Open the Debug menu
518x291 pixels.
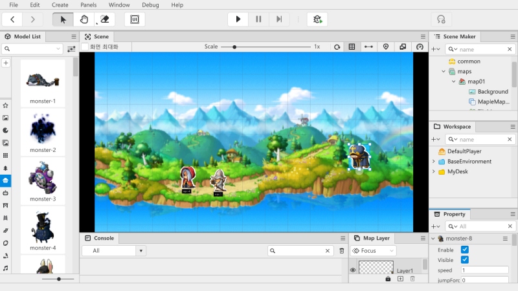tap(150, 5)
